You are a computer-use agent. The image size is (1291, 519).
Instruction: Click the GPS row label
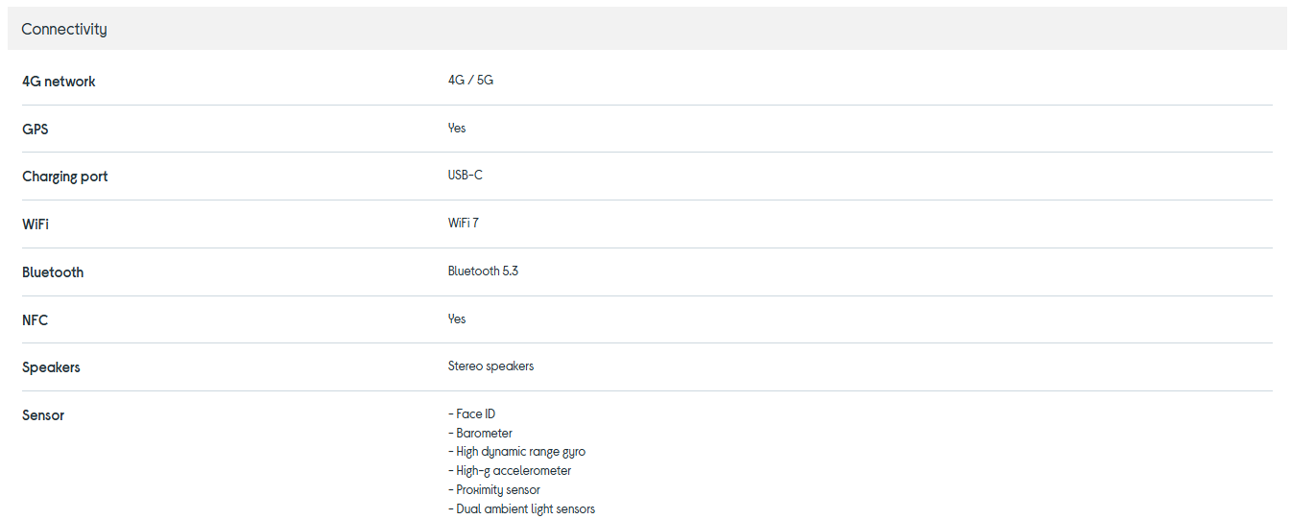pyautogui.click(x=36, y=129)
